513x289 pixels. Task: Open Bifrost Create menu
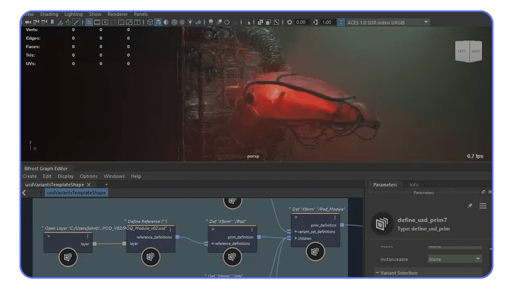[30, 176]
